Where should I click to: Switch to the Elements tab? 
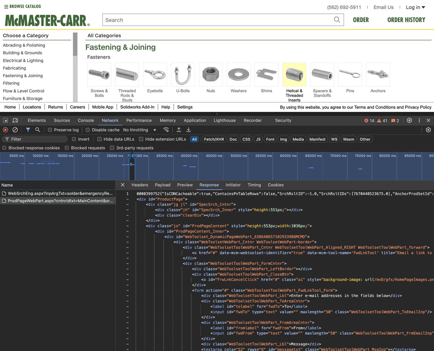pos(37,120)
